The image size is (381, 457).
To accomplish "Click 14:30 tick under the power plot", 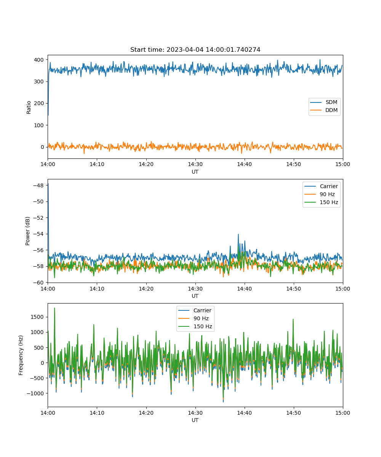I will pyautogui.click(x=195, y=288).
